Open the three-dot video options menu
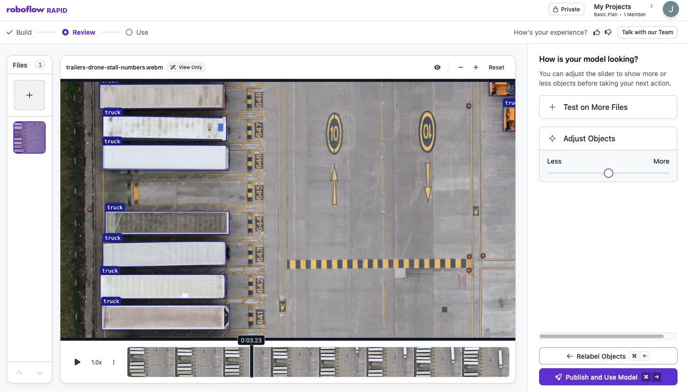688x392 pixels. (114, 362)
